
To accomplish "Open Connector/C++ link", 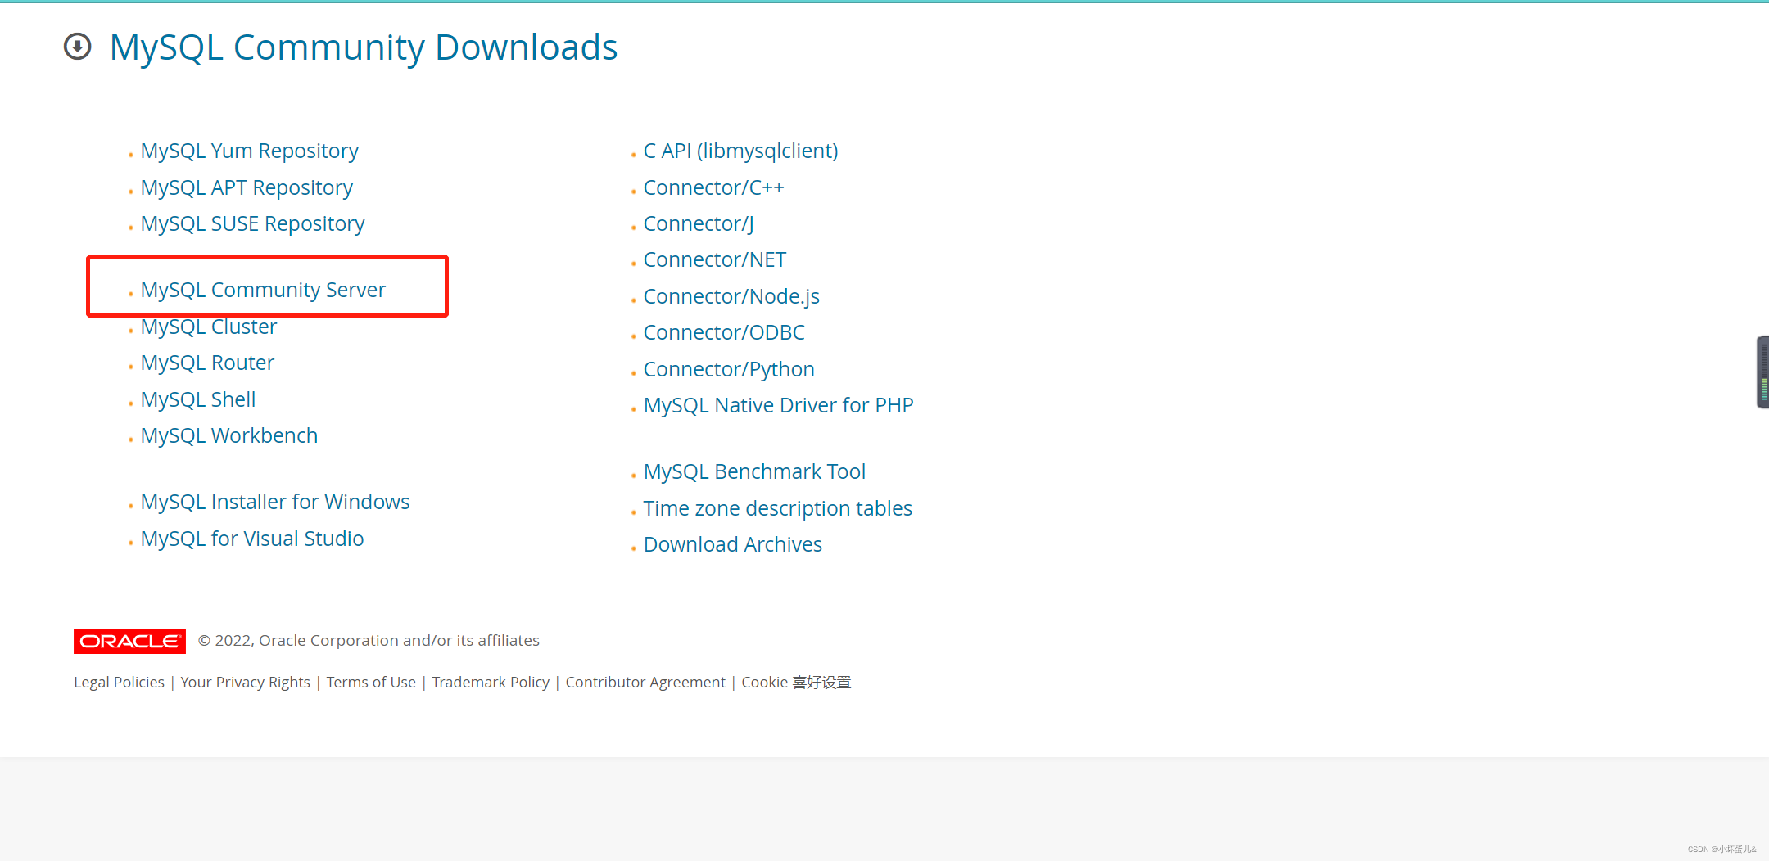I will 714,188.
